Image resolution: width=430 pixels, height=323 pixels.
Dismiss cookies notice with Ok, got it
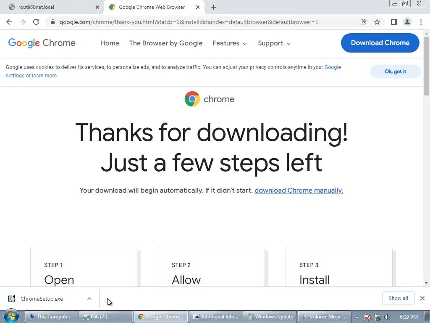(x=395, y=71)
